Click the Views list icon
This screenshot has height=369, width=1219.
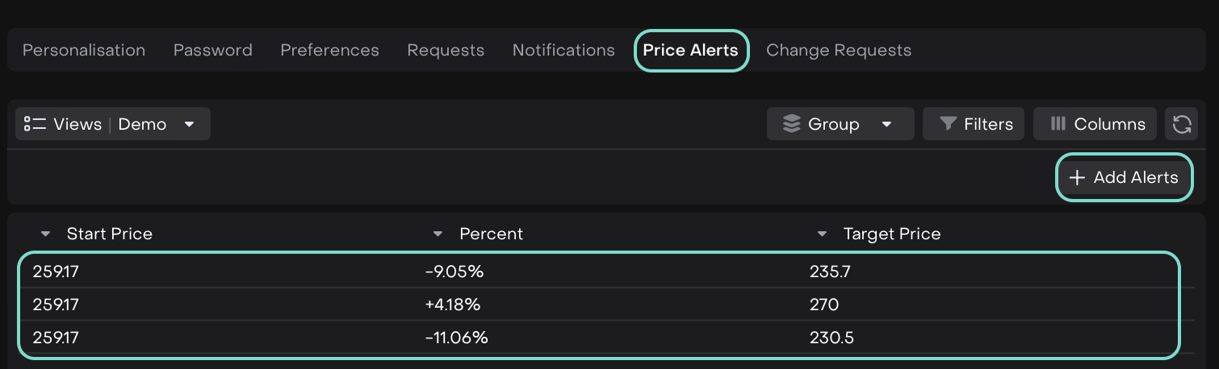tap(35, 124)
